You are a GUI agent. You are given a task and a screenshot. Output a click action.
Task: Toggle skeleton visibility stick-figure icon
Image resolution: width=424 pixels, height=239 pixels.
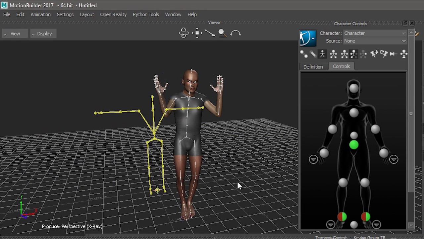tap(322, 54)
